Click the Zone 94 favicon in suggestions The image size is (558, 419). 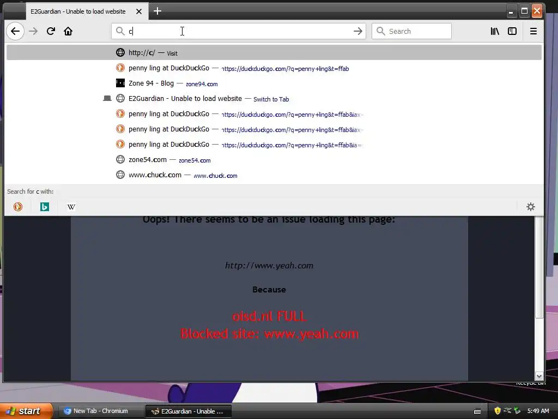(x=120, y=83)
